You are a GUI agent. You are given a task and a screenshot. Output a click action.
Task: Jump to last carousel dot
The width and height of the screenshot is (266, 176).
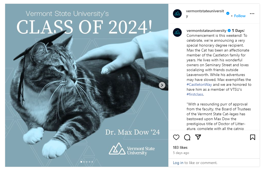pos(92,162)
